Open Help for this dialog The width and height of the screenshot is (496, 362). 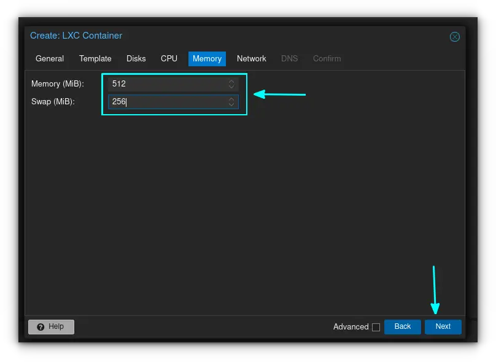pyautogui.click(x=51, y=326)
